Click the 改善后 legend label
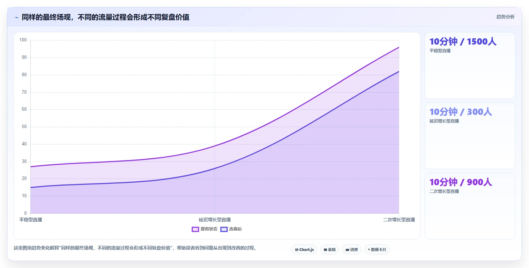 (x=236, y=229)
